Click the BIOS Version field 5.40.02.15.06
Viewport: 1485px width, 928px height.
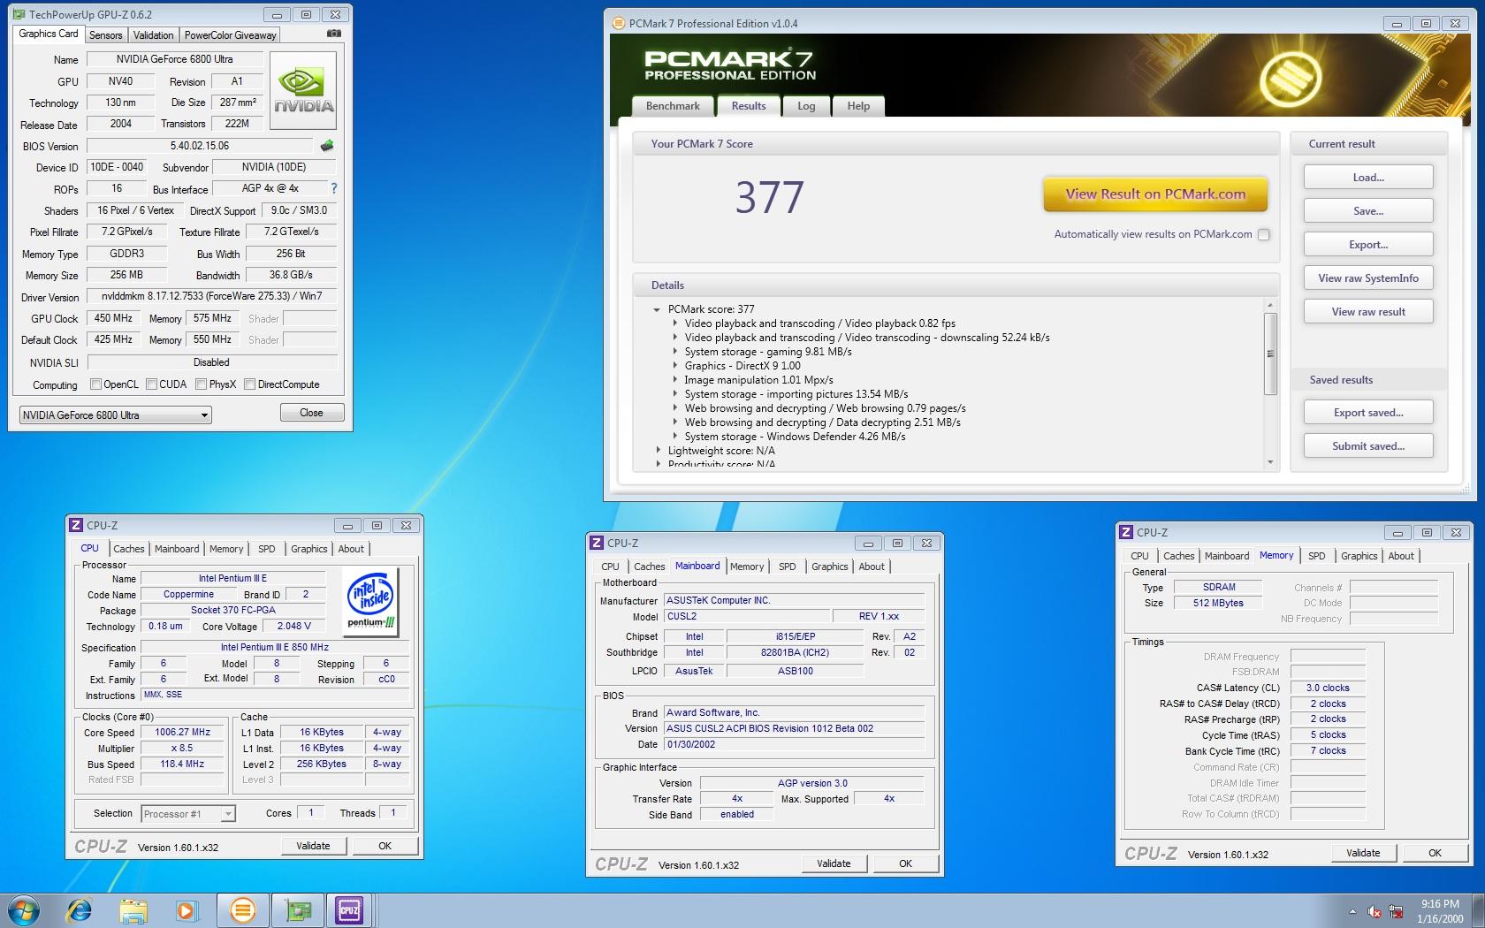coord(200,146)
